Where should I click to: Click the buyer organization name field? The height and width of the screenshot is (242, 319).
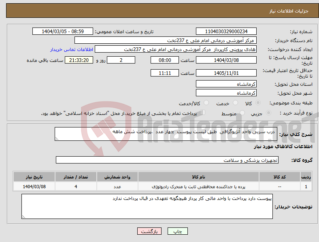(x=166, y=40)
